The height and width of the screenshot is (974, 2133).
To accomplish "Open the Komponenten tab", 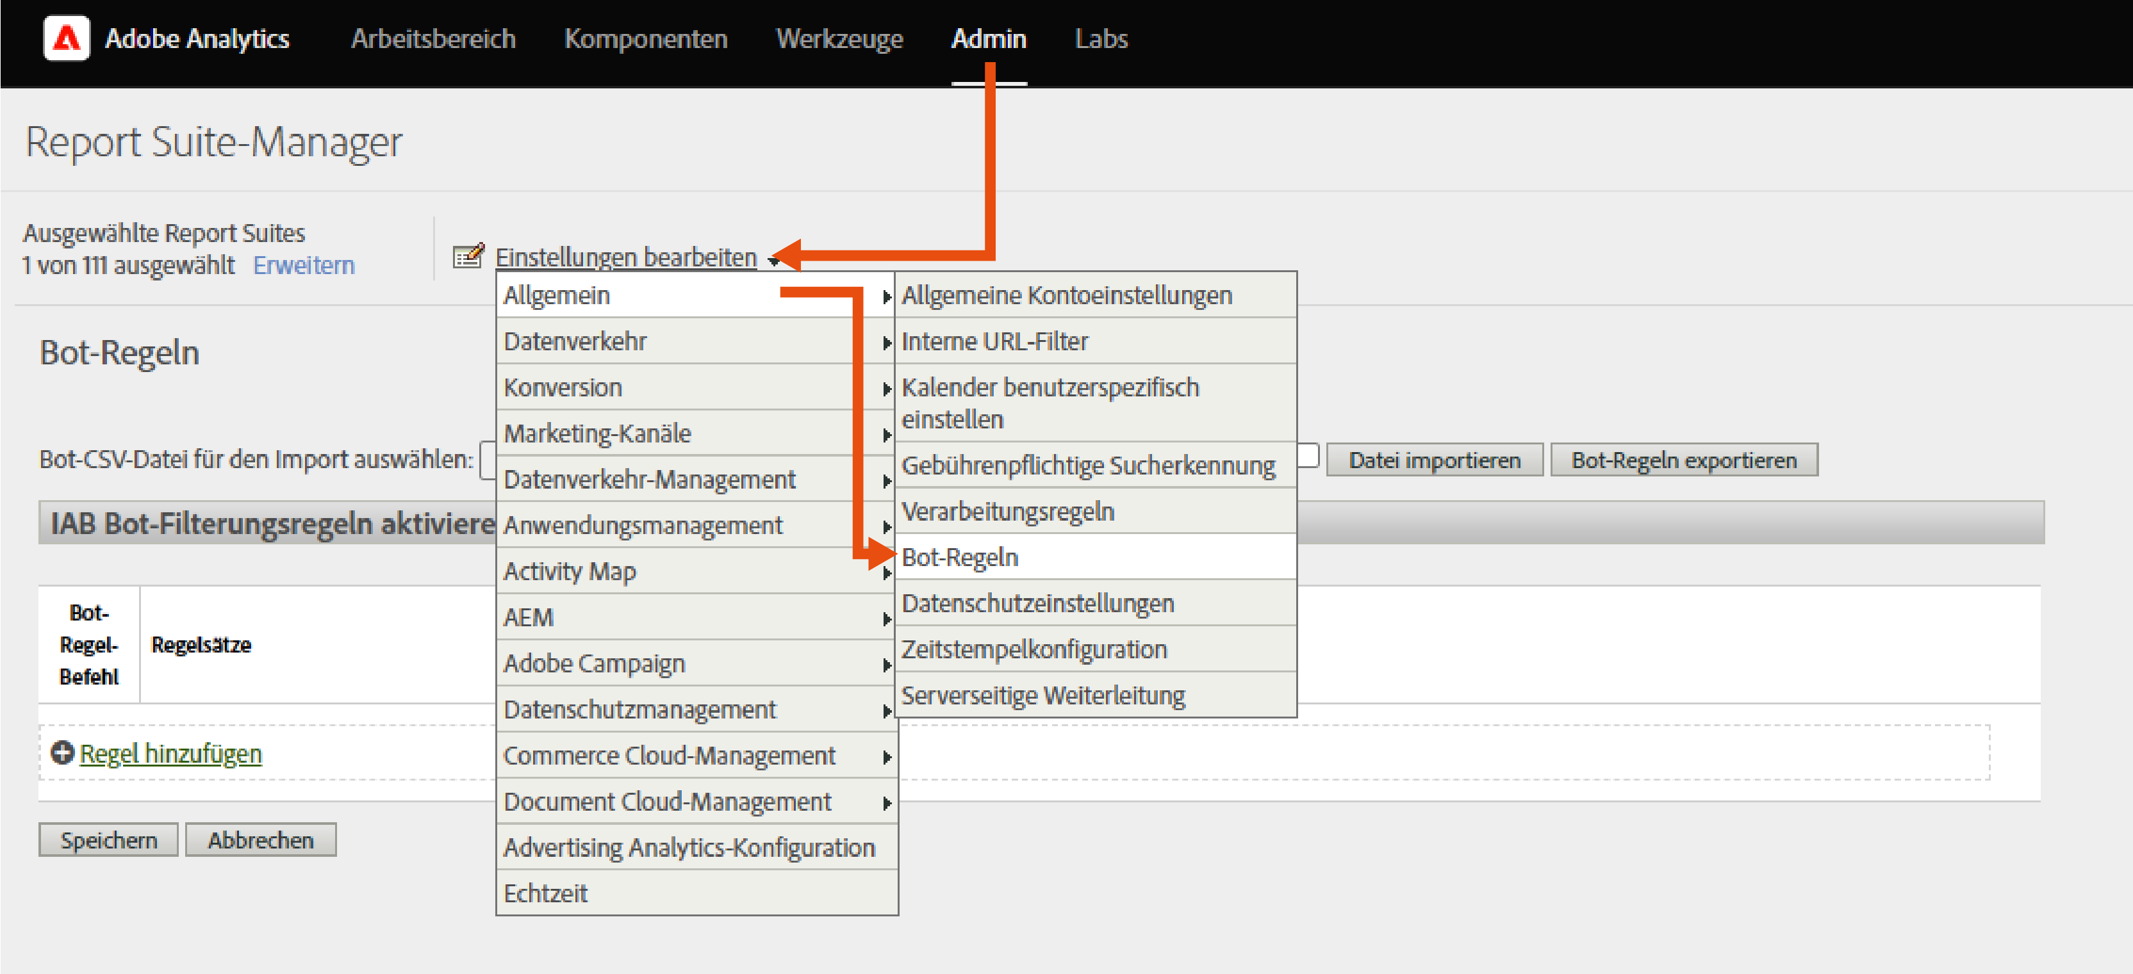I will (646, 39).
